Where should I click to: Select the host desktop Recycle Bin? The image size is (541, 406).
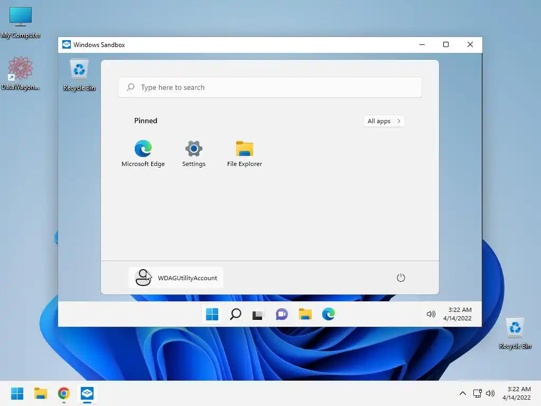[515, 334]
